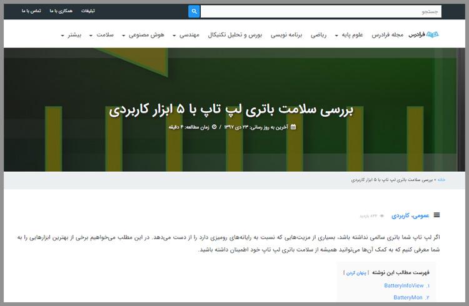Click the Faradars logo
469x306 pixels.
tap(423, 35)
